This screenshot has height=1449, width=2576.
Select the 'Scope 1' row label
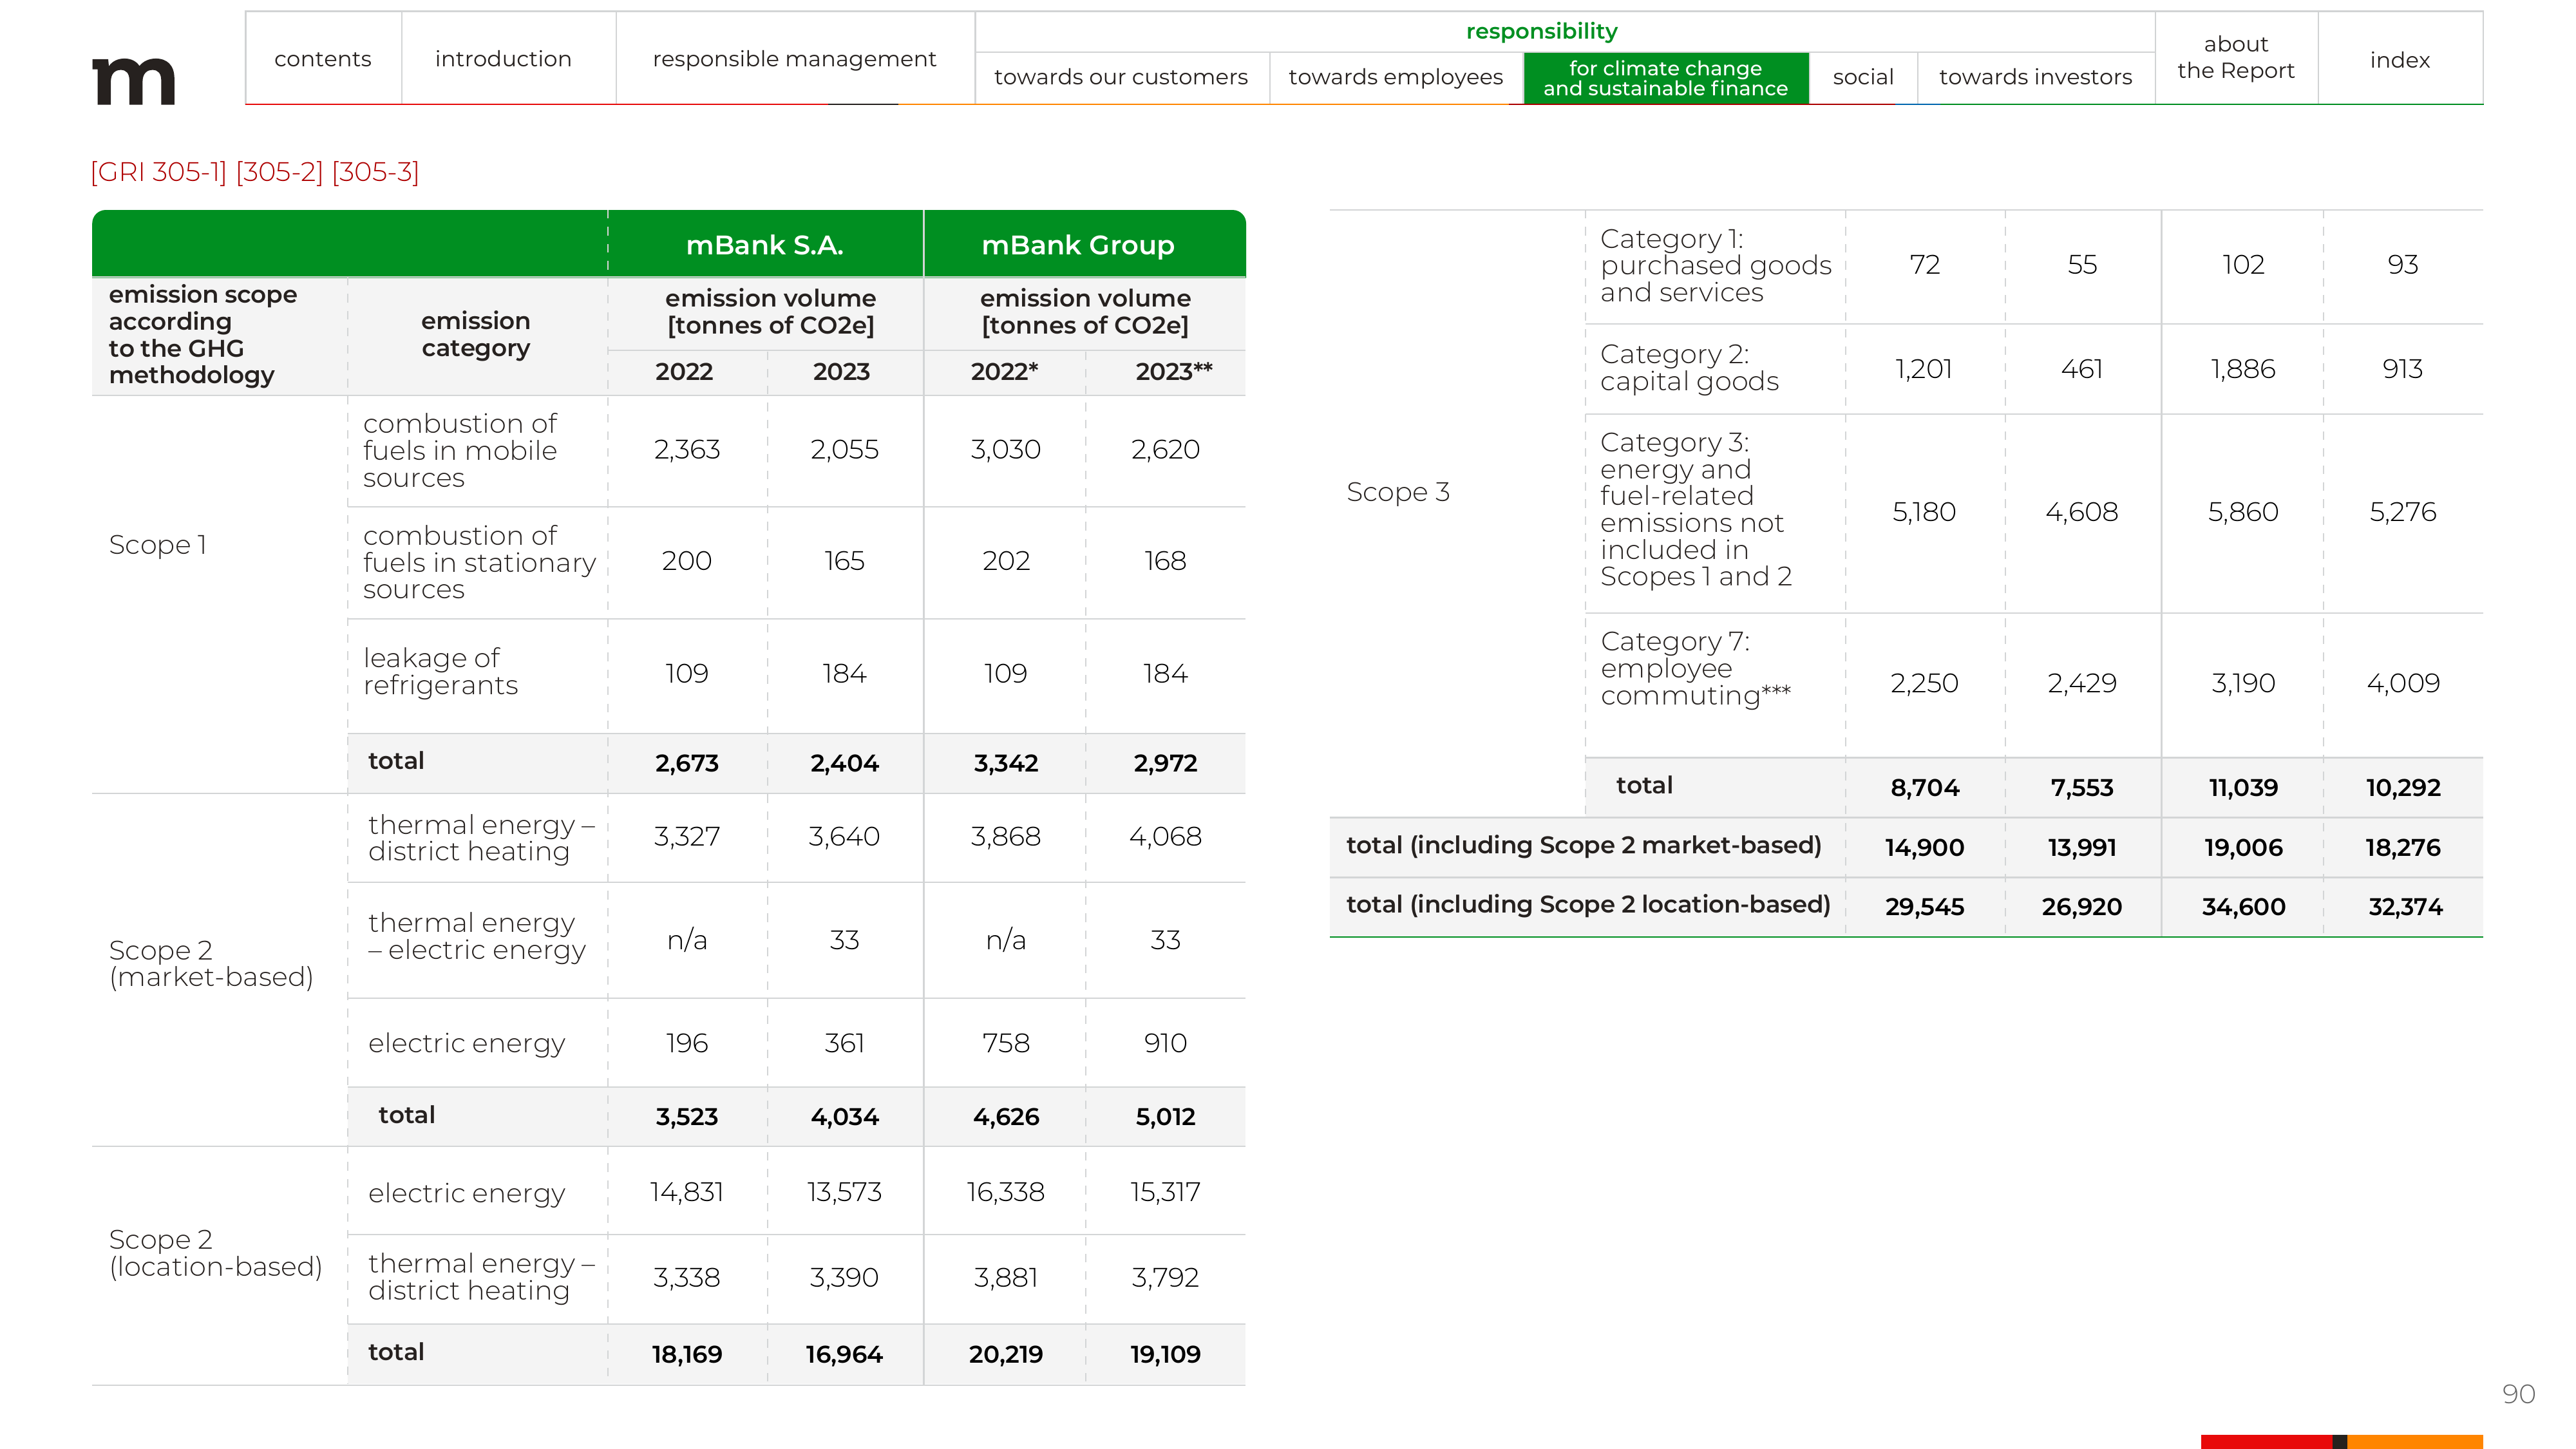tap(158, 545)
